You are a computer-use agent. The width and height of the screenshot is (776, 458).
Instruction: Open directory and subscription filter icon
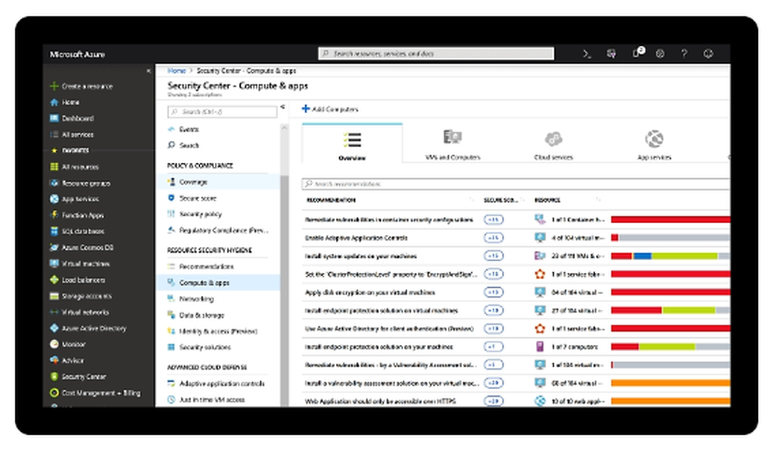click(x=611, y=53)
